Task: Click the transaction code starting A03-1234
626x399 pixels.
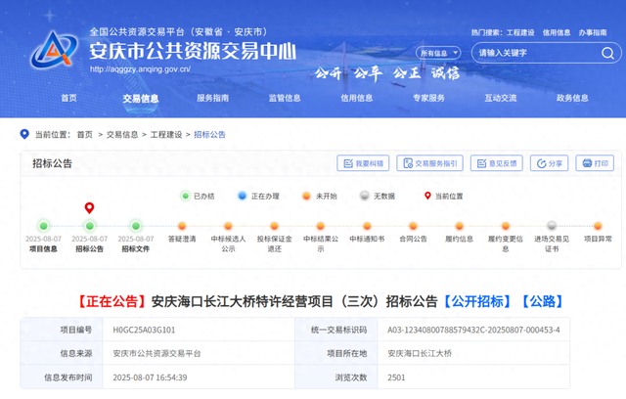Action: (473, 330)
